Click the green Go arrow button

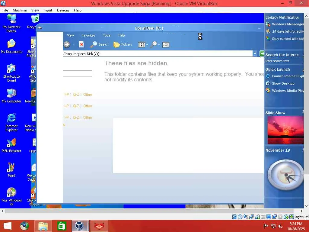pos(262,53)
